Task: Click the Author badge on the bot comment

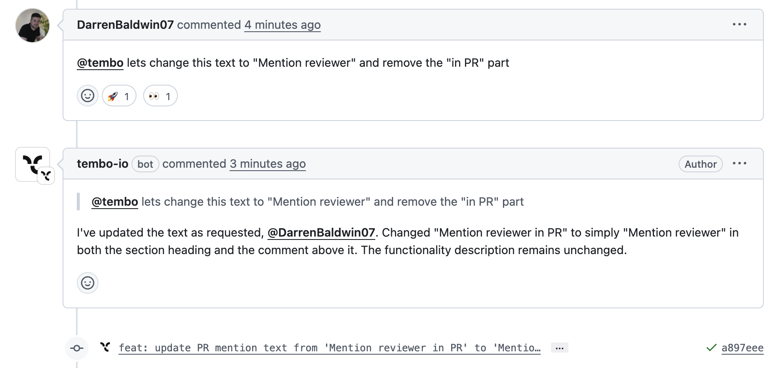Action: coord(700,164)
